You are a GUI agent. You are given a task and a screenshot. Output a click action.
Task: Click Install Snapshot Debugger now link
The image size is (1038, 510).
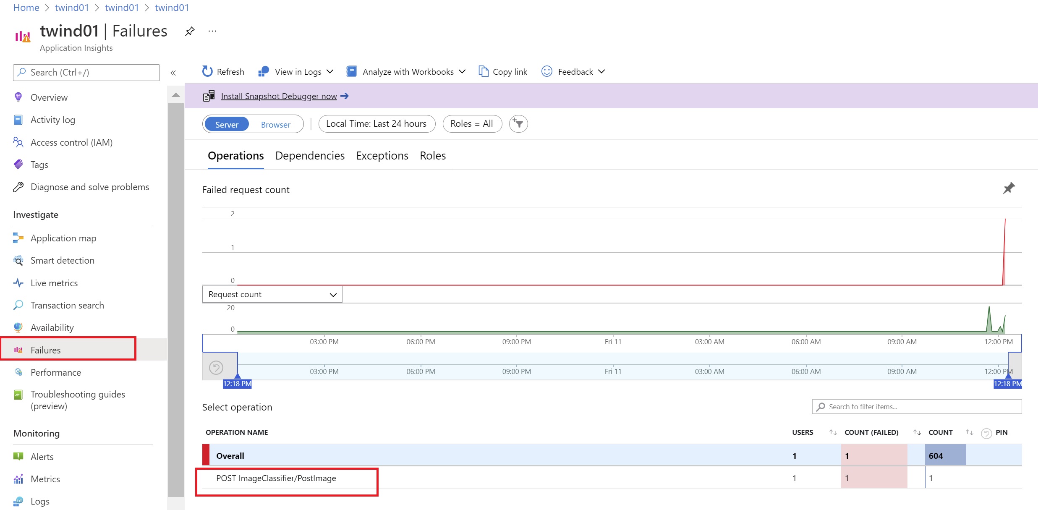point(279,96)
